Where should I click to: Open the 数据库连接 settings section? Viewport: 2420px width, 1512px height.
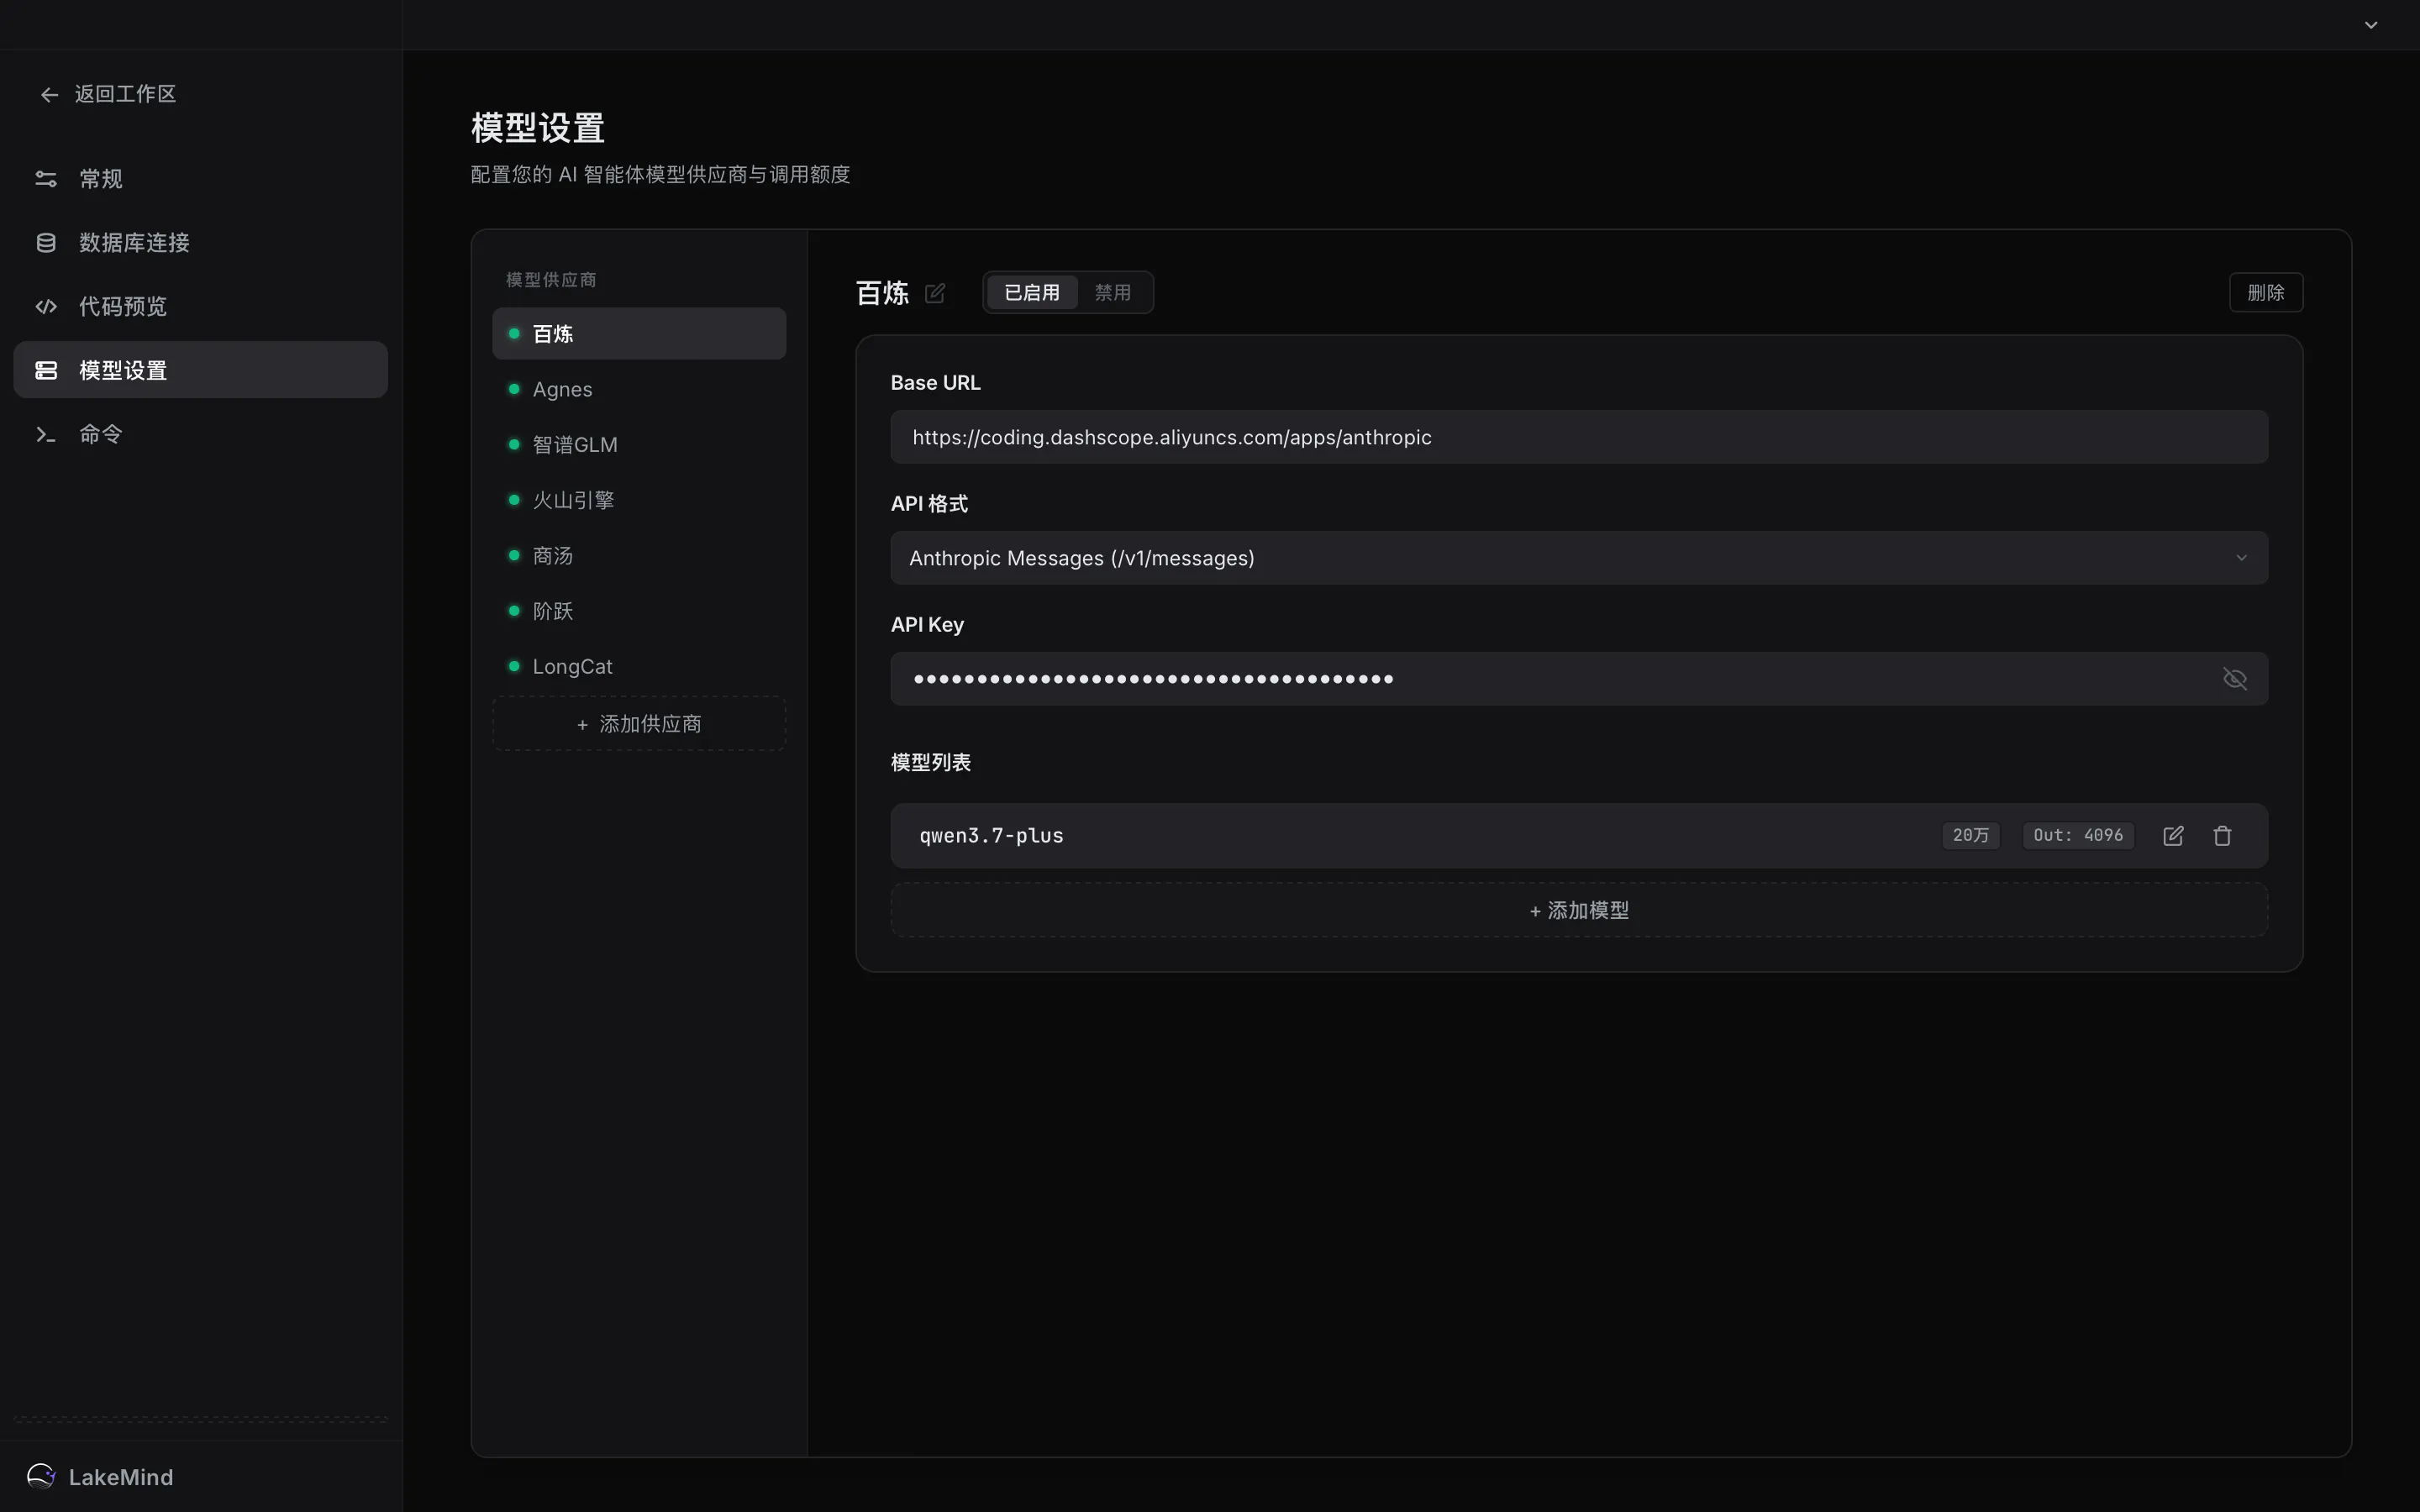tap(200, 243)
